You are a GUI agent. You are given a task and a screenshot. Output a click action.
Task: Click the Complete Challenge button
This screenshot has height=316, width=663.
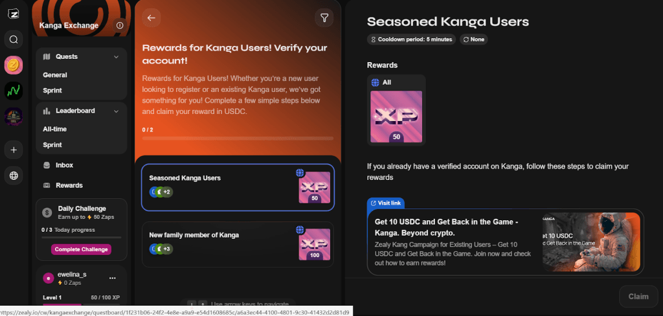click(x=81, y=249)
